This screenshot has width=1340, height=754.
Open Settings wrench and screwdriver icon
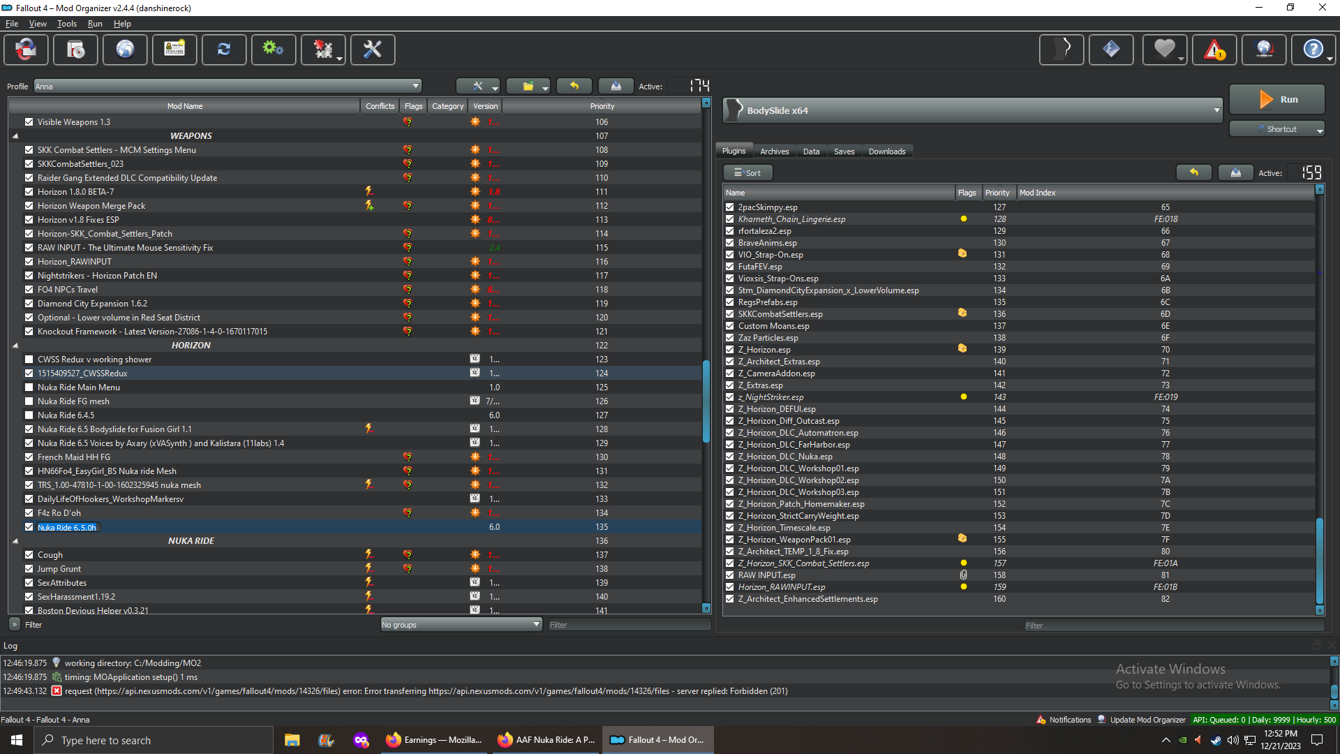[x=373, y=50]
